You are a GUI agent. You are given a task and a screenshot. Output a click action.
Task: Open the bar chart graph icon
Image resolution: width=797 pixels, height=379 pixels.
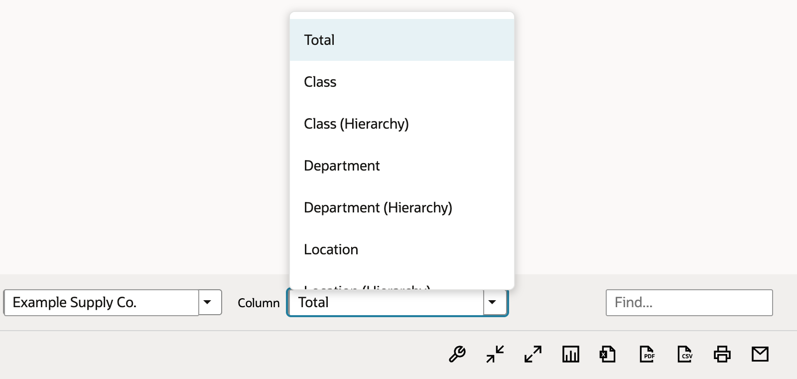tap(571, 354)
